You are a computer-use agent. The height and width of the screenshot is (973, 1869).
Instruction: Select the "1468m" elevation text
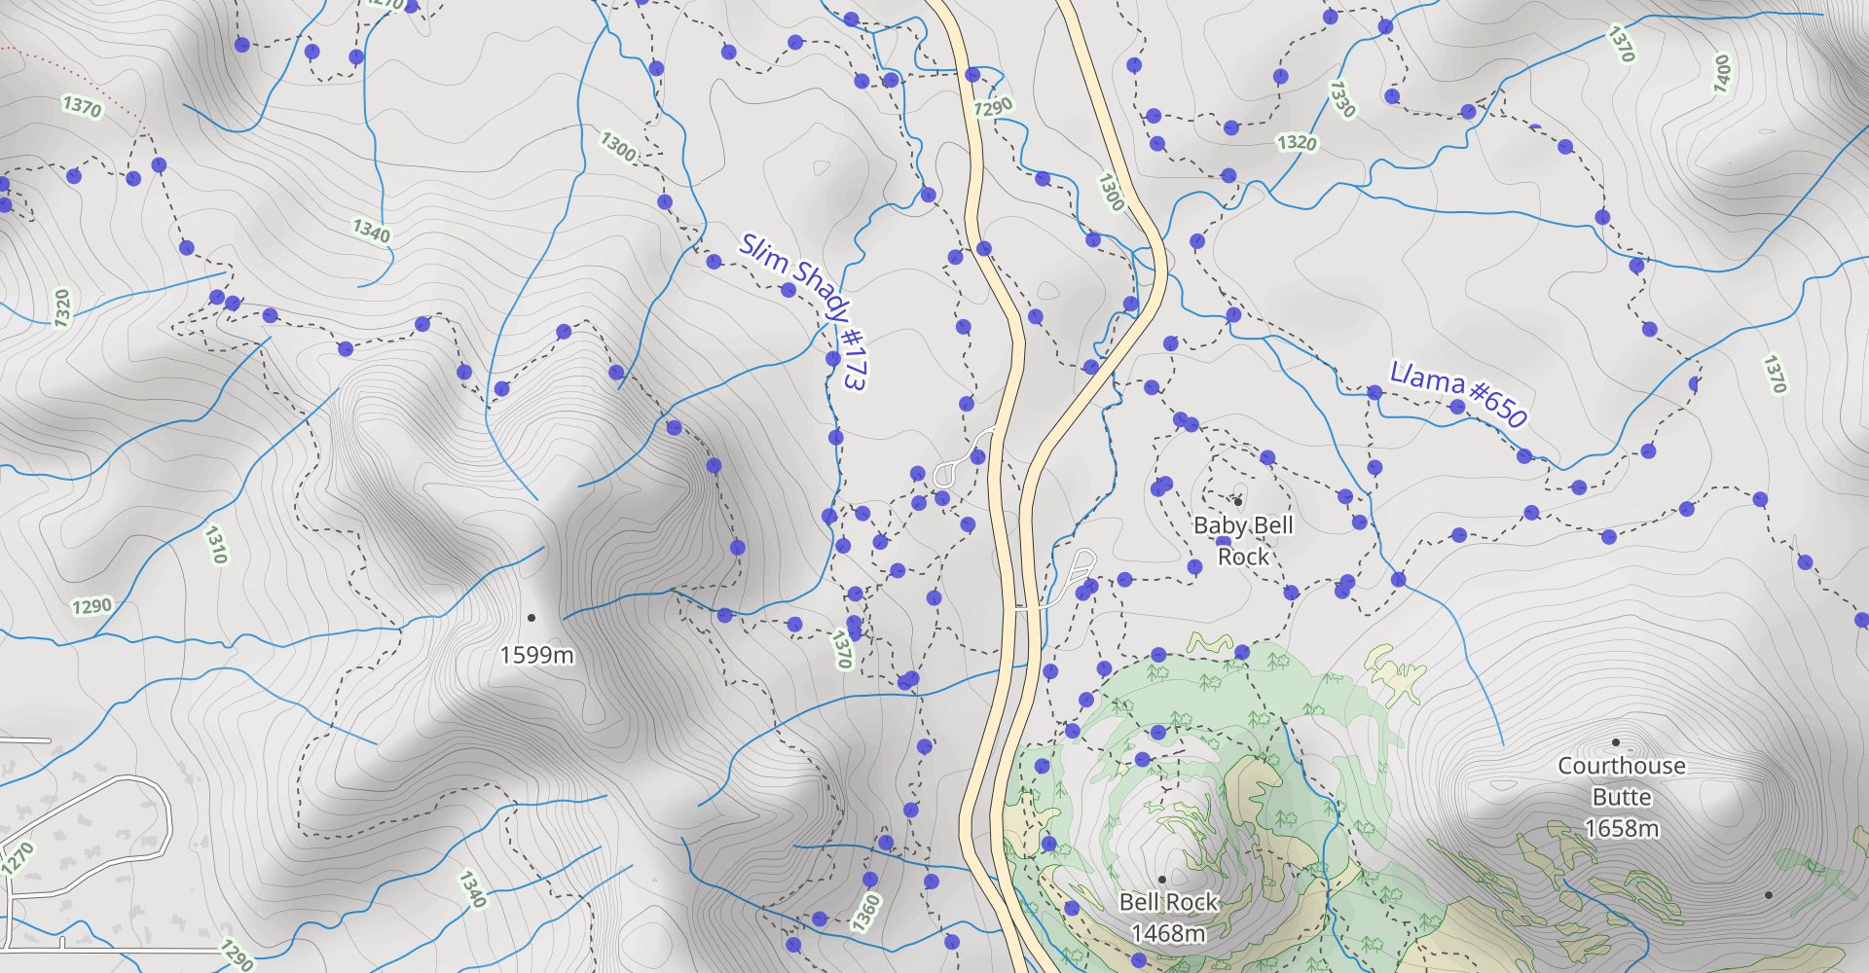click(1168, 934)
